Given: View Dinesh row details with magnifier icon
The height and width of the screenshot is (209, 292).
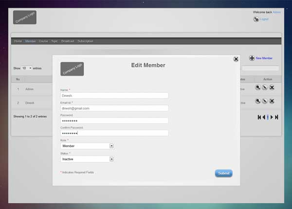Looking at the screenshot, I should [x=258, y=101].
